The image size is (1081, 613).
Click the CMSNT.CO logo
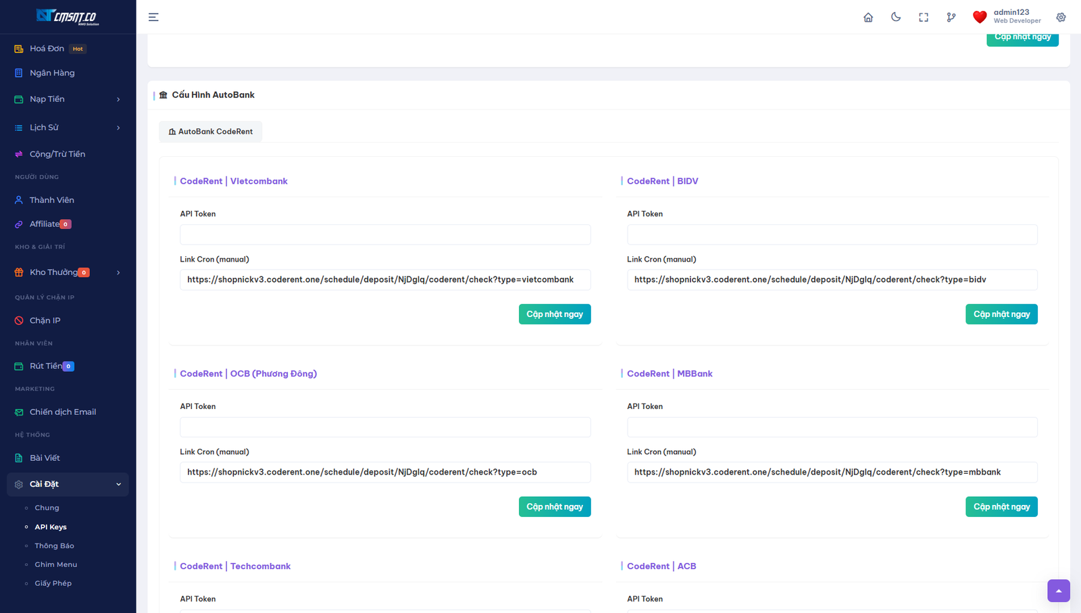[x=68, y=16]
